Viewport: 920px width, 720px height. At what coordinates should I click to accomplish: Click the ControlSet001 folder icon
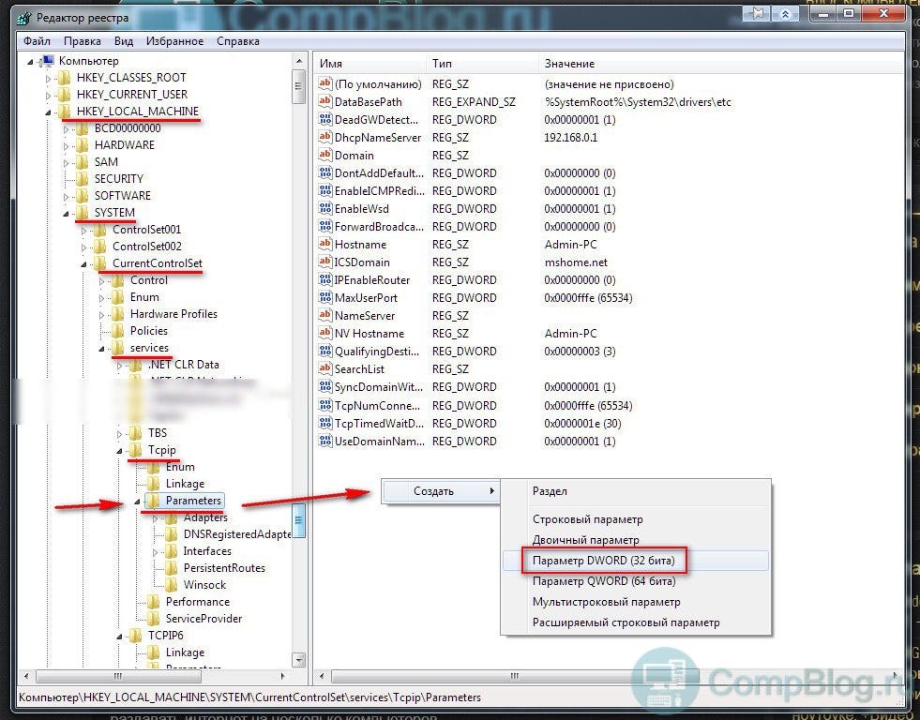(x=100, y=230)
